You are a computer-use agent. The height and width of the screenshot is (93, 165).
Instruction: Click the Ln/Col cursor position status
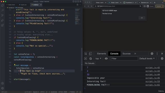[28, 92]
